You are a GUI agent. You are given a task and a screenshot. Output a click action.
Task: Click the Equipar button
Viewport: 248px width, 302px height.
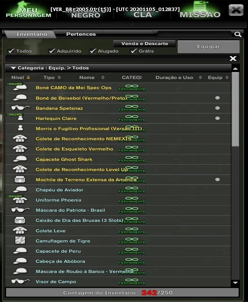pos(209,47)
